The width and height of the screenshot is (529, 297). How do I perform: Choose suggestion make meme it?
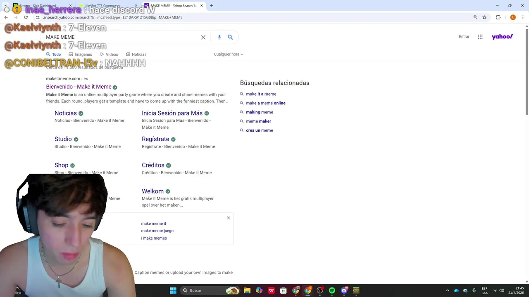point(154,224)
